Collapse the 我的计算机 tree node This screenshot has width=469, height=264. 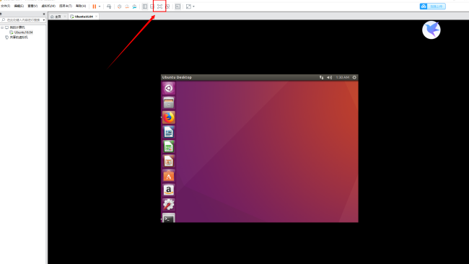2,27
